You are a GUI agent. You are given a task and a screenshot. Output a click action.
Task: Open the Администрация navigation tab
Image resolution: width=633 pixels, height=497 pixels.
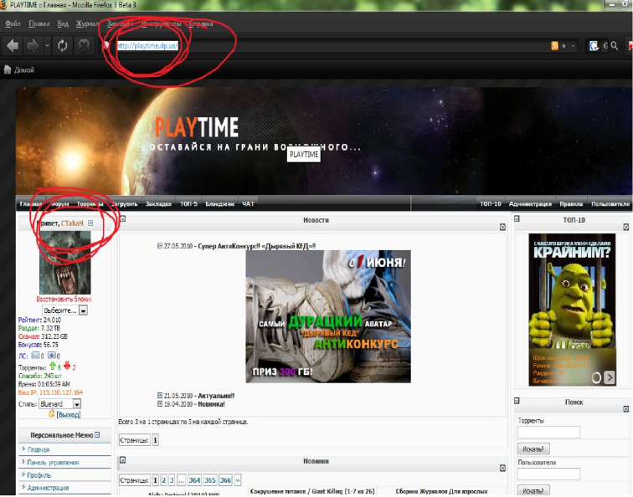pyautogui.click(x=530, y=204)
